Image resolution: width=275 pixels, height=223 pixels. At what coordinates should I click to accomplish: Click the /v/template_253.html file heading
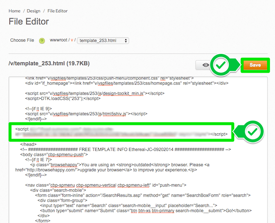[49, 64]
